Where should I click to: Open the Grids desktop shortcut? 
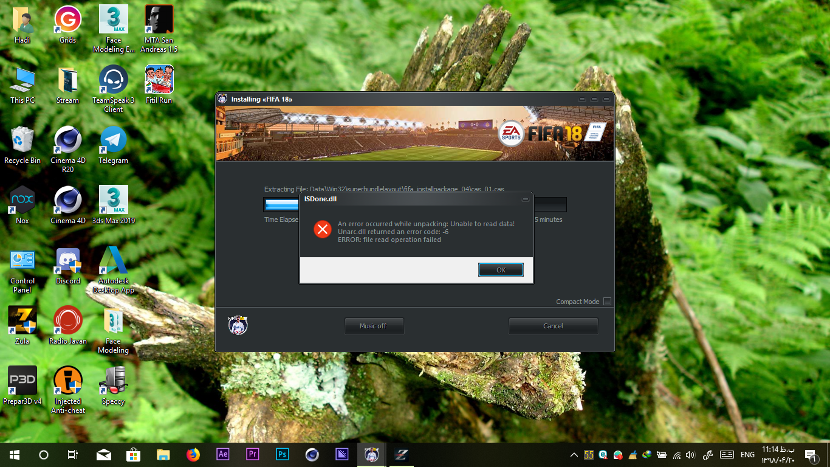(x=67, y=26)
